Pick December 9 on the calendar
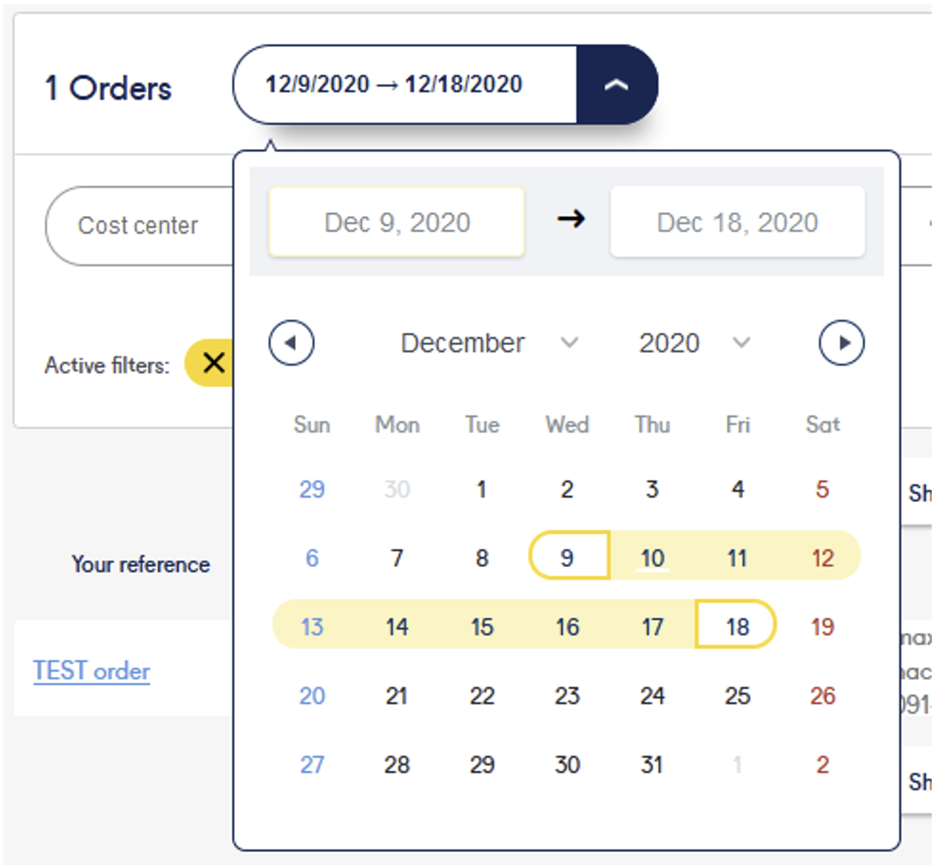 click(567, 557)
